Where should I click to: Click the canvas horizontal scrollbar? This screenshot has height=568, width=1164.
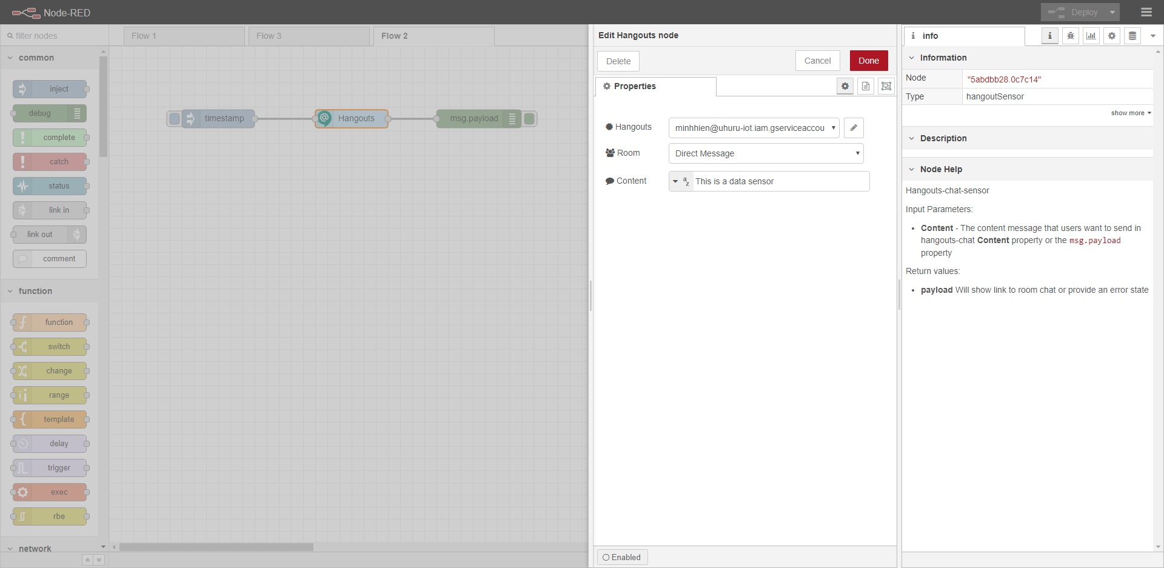pos(216,547)
